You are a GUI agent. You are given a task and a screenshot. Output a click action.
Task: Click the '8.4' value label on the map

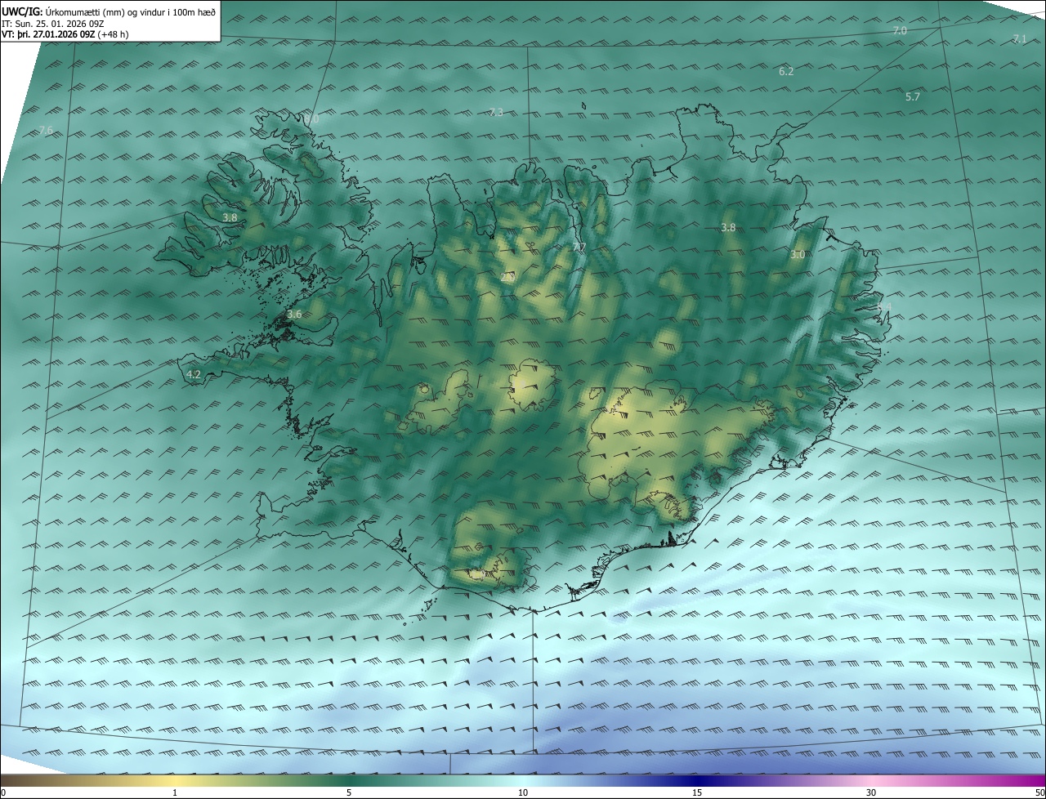click(884, 306)
